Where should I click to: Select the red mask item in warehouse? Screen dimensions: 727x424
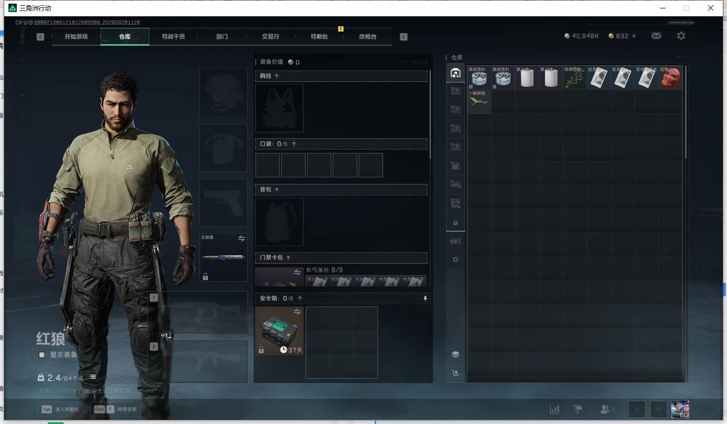pos(670,78)
